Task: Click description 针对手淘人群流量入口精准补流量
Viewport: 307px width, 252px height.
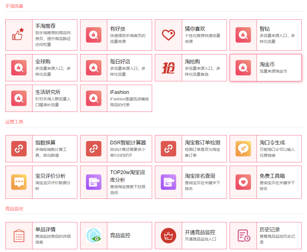Action: pos(53,102)
